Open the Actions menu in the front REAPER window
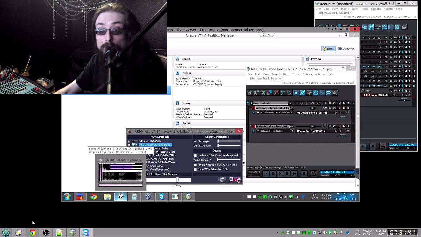The height and width of the screenshot is (237, 421). click(319, 74)
